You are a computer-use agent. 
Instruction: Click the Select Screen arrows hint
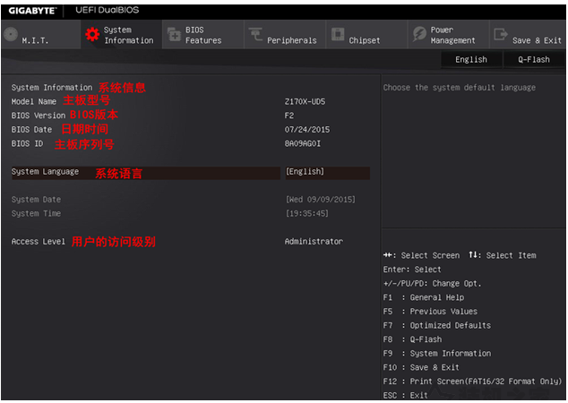pyautogui.click(x=421, y=255)
